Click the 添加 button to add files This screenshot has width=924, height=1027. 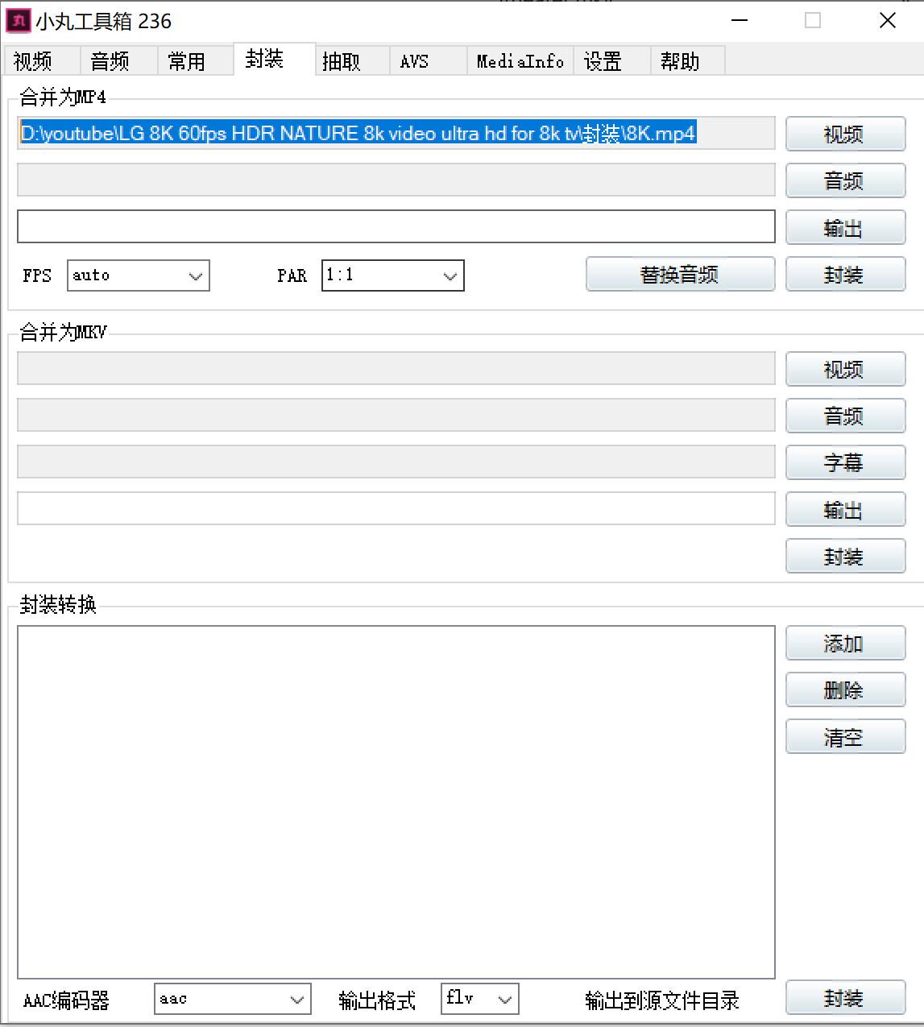(844, 644)
